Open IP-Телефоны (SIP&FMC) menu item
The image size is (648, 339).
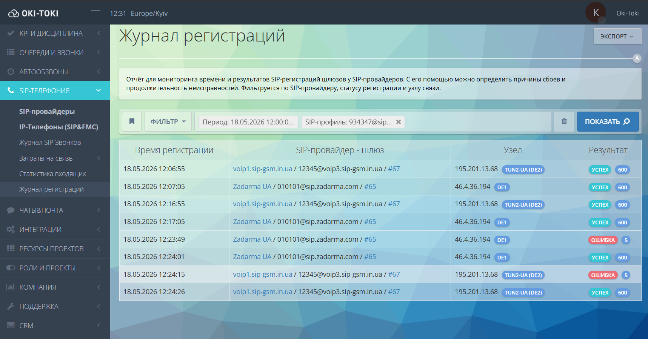click(59, 127)
